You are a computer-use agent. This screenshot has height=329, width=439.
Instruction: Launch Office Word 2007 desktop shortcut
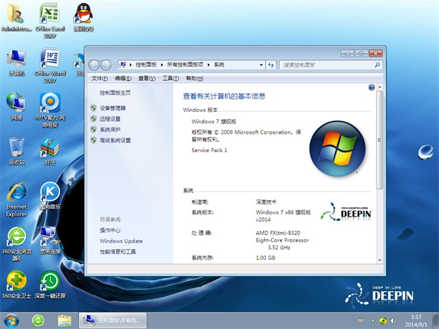coord(50,65)
